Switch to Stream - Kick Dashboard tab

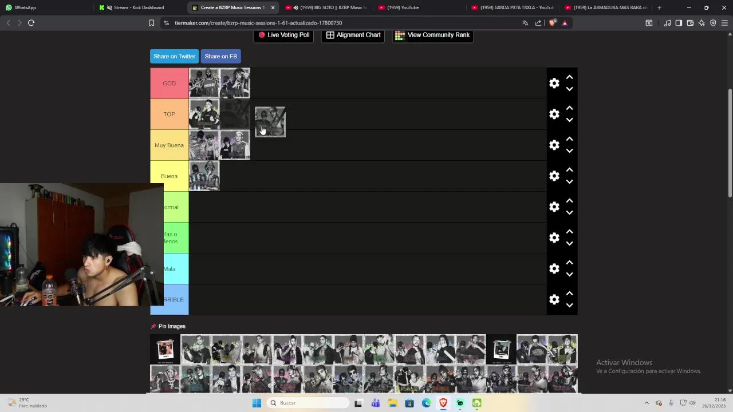coord(137,7)
